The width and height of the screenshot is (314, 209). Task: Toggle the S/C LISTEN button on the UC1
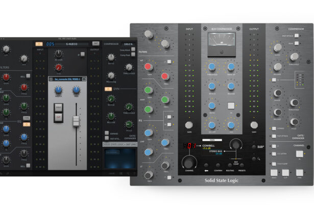(274, 153)
